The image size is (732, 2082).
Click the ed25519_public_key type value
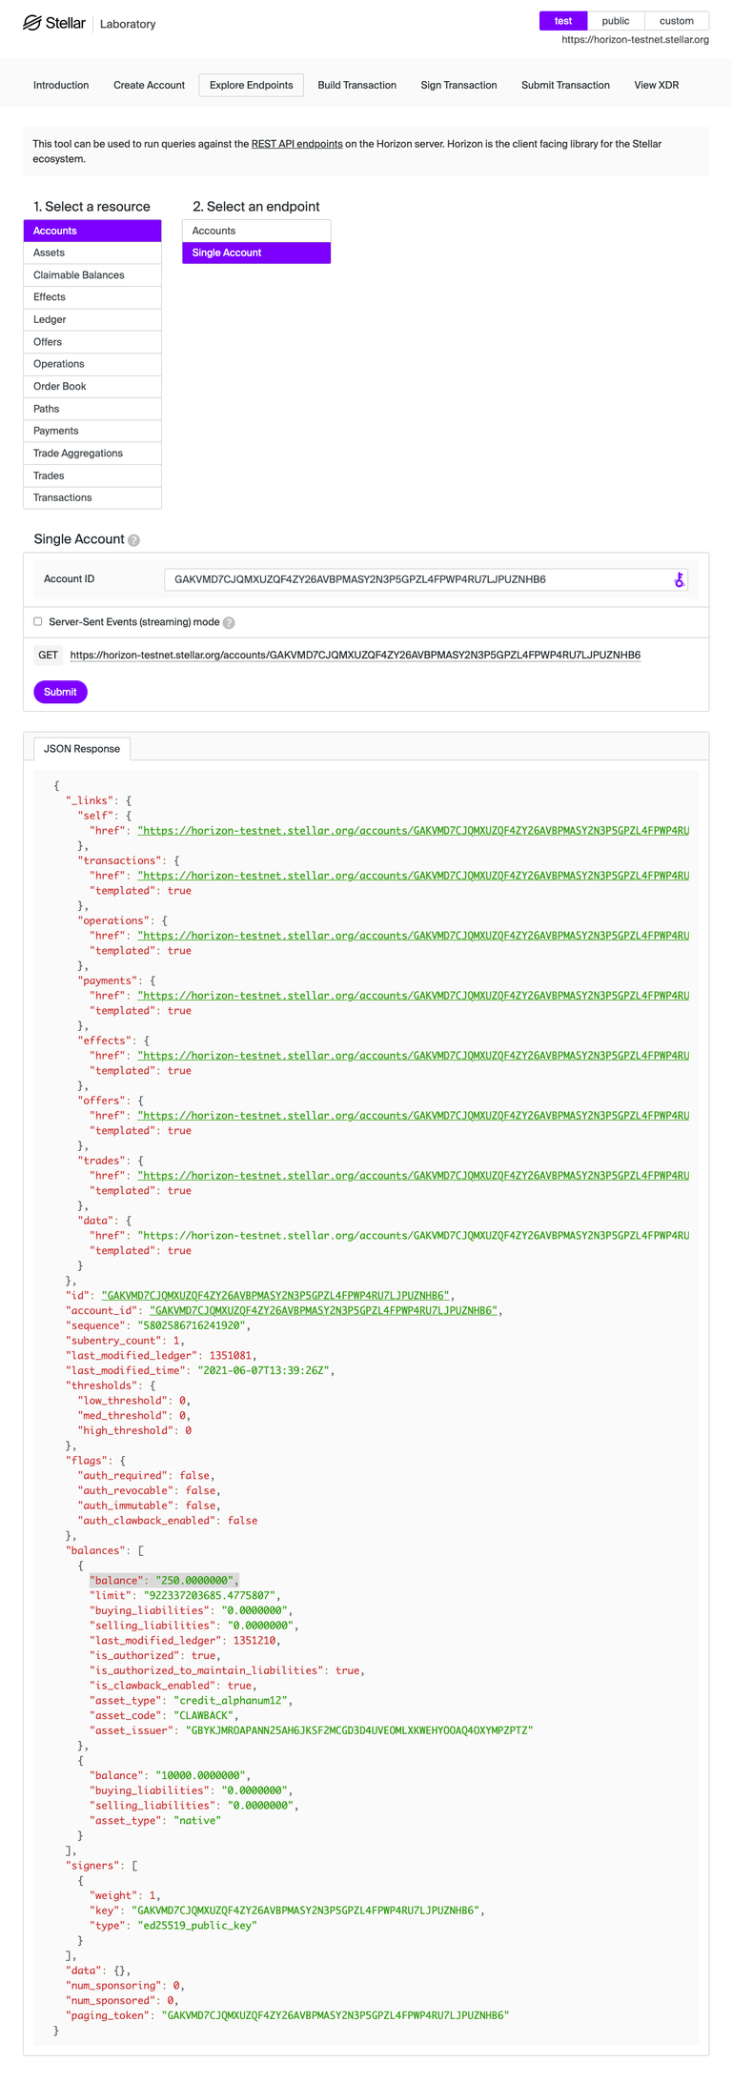pos(197,1926)
